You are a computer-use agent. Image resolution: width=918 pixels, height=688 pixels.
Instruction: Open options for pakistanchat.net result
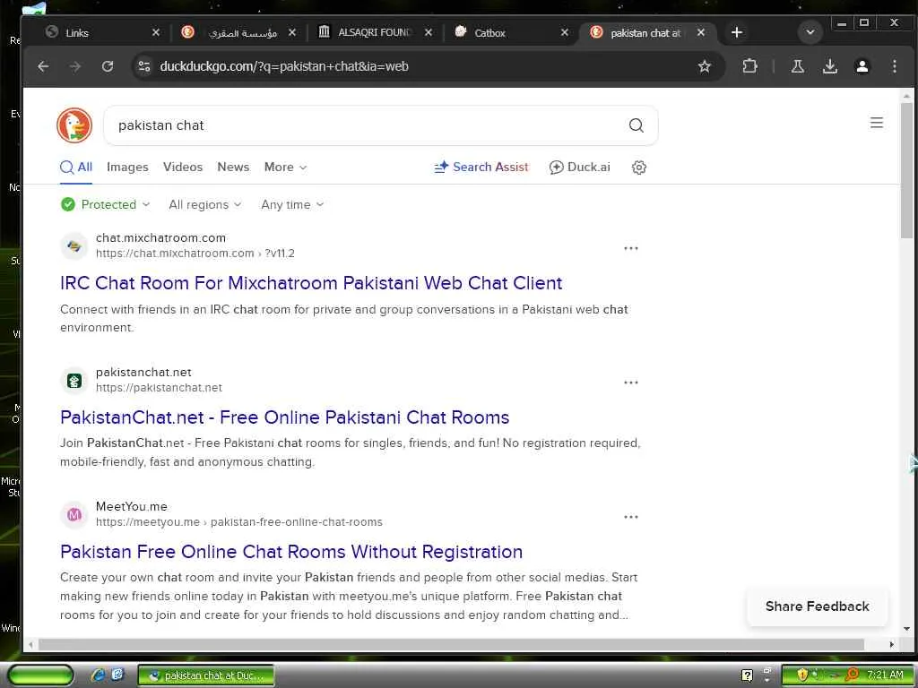630,383
